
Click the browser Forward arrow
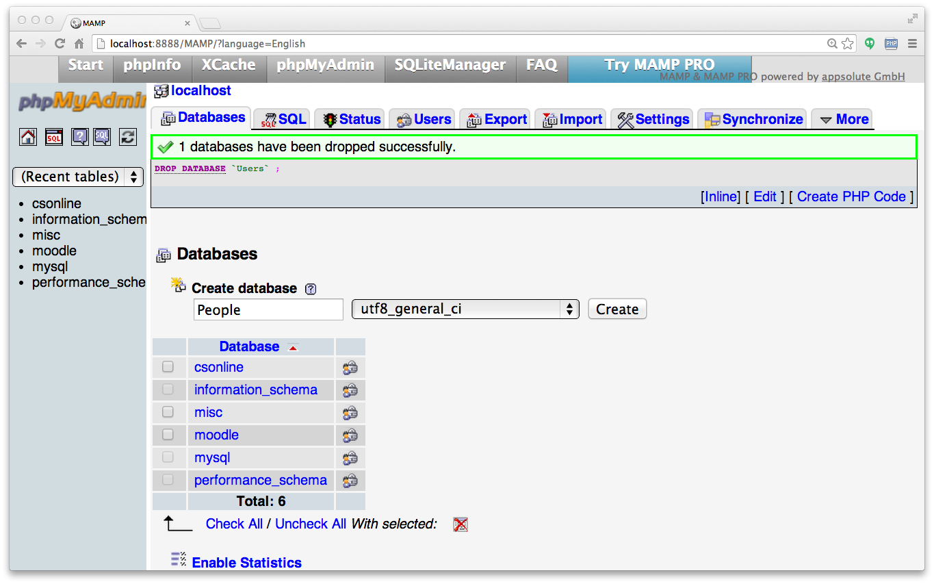click(x=41, y=44)
